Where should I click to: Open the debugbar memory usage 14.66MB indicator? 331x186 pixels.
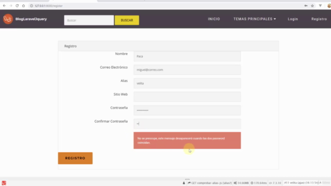tap(241, 183)
